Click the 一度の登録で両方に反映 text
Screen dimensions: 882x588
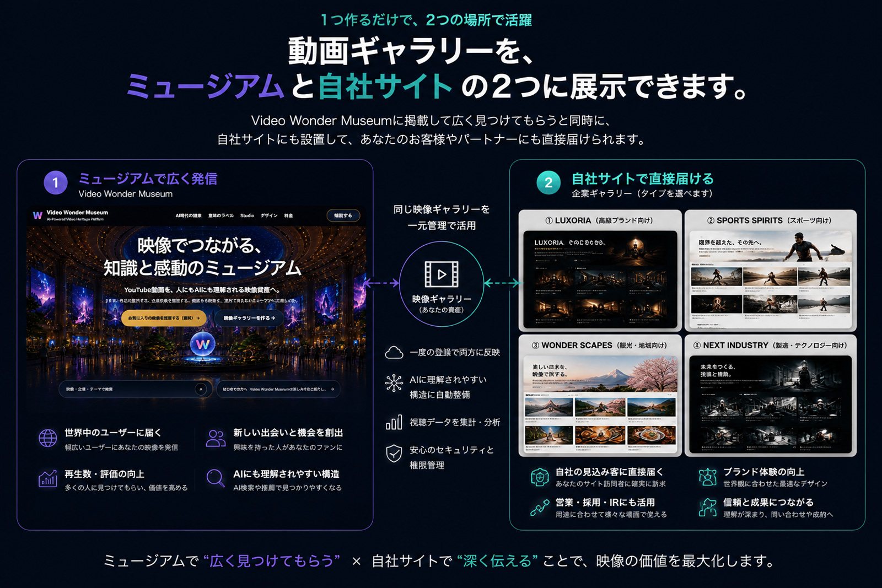point(455,353)
